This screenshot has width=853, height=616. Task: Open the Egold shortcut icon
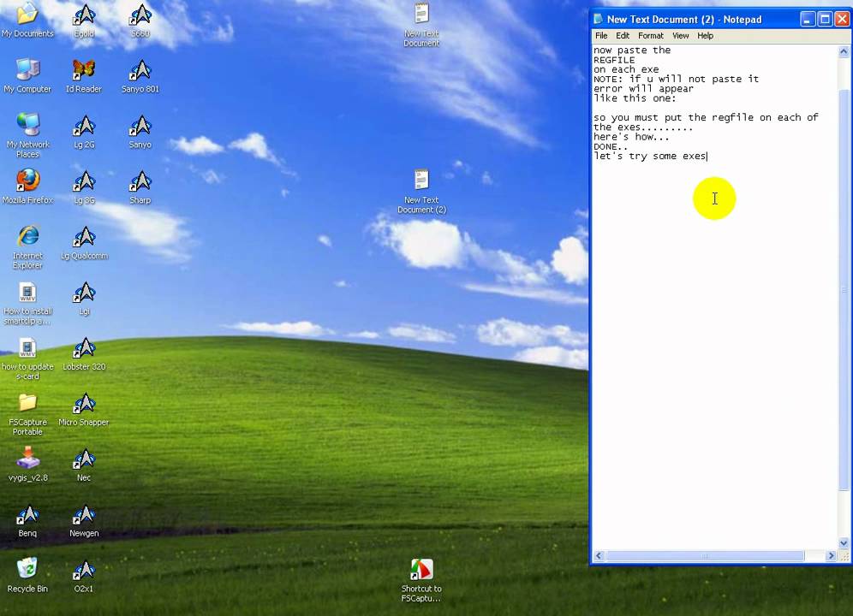(x=84, y=21)
